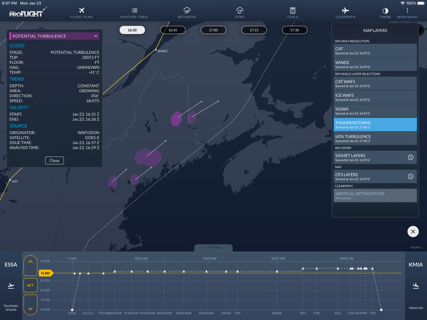Toggle the CAT weather layer
Viewport: 427px width, 320px height.
pos(375,51)
